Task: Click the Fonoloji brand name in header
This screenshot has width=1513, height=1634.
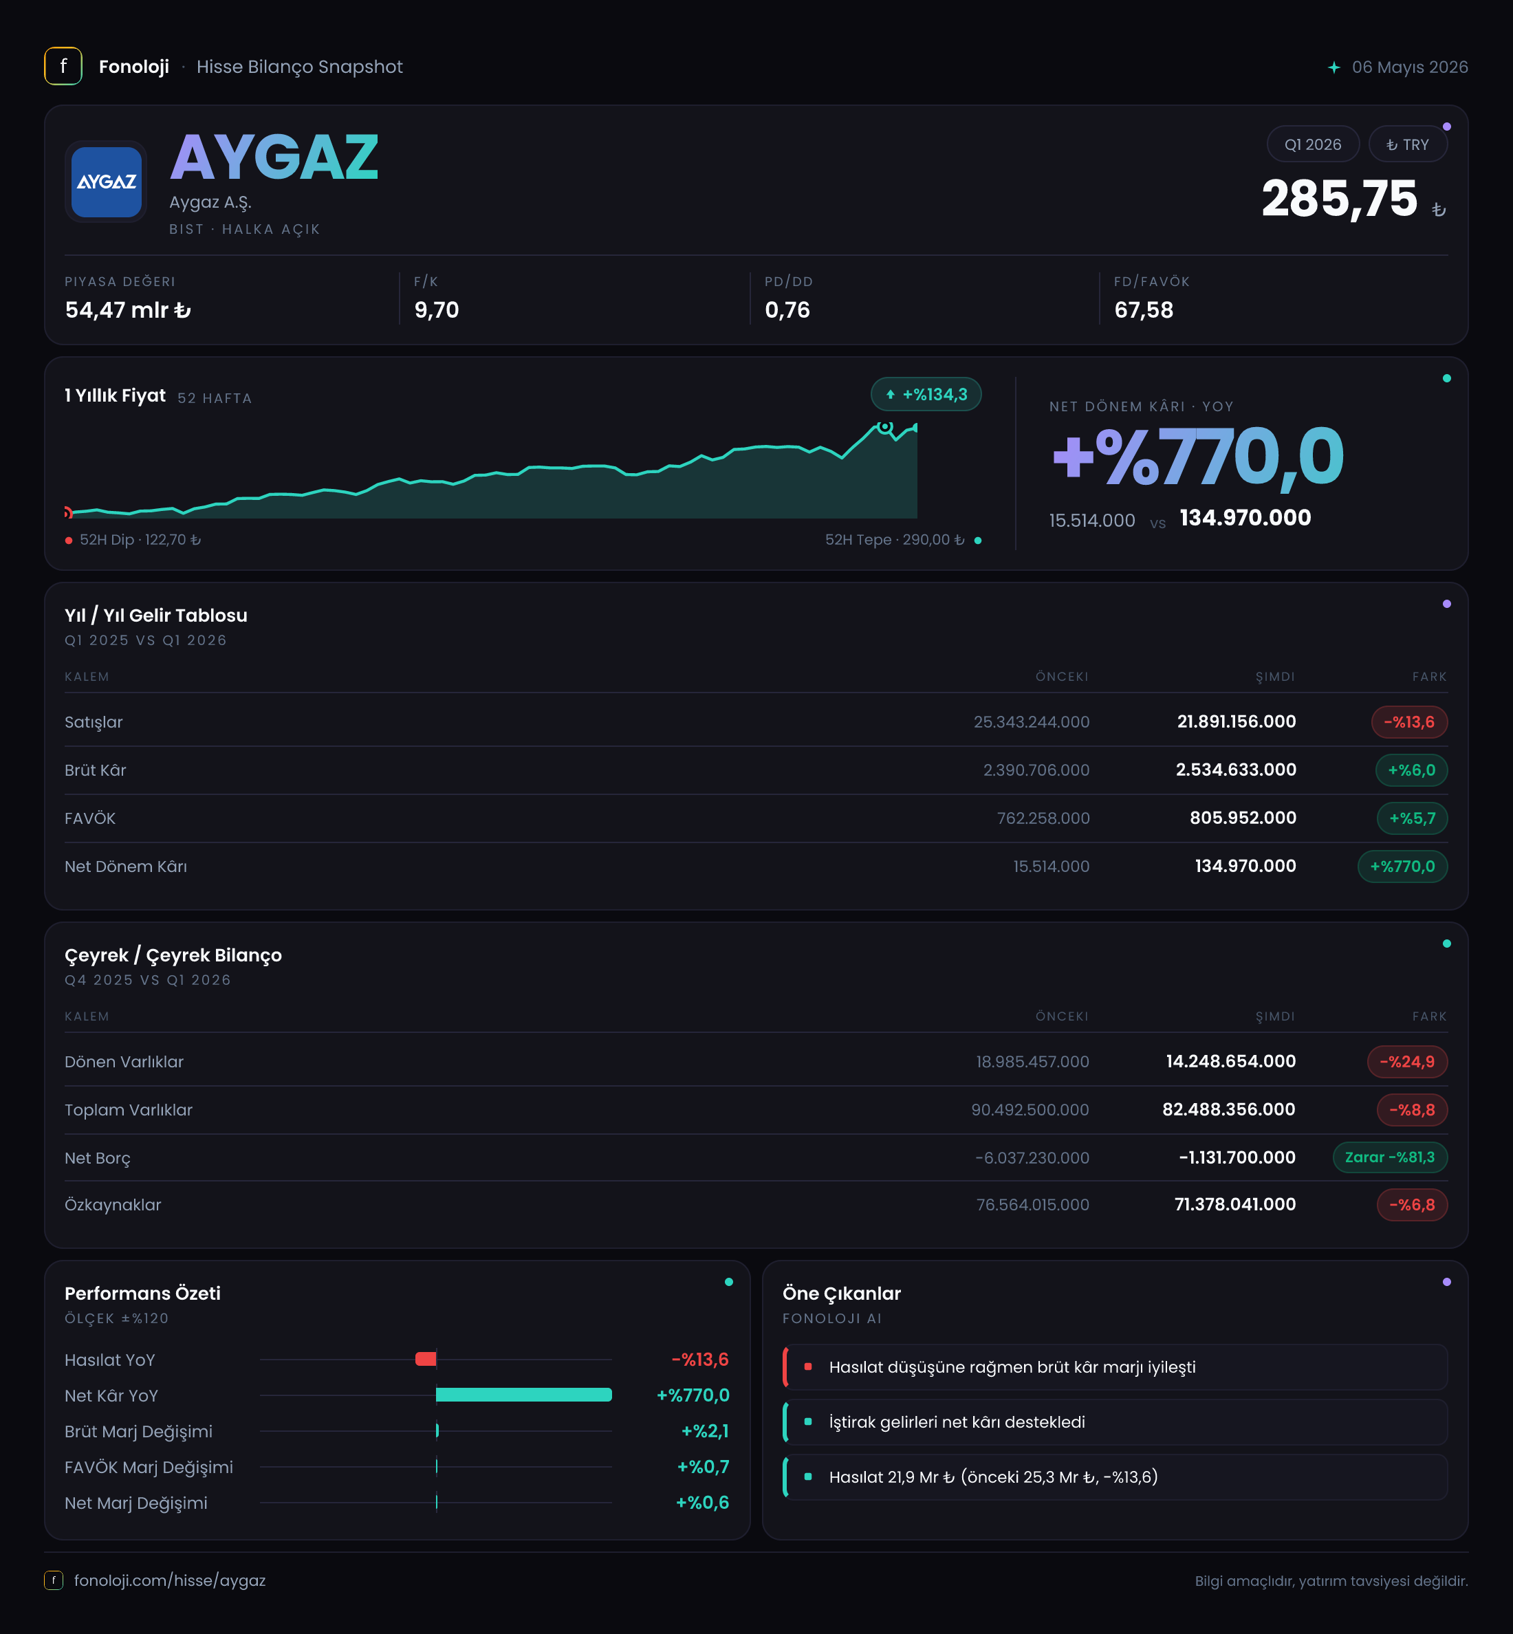Action: pos(133,67)
